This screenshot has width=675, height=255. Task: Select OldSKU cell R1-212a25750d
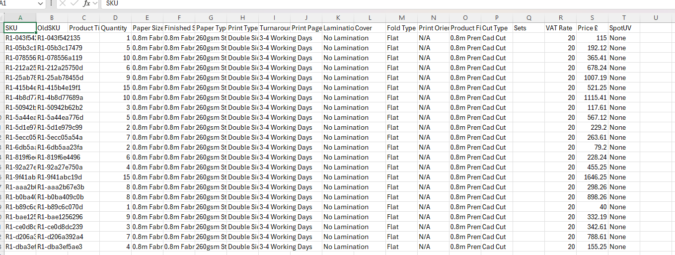coord(52,68)
